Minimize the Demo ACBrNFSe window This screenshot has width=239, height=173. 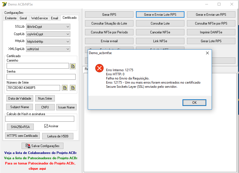tap(206, 4)
